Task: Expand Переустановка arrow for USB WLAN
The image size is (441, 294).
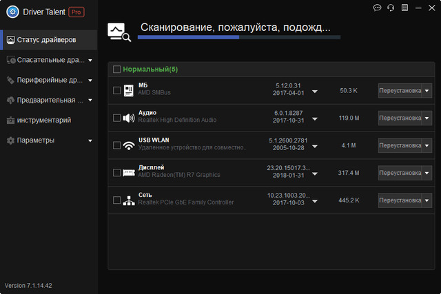Action: [425, 145]
